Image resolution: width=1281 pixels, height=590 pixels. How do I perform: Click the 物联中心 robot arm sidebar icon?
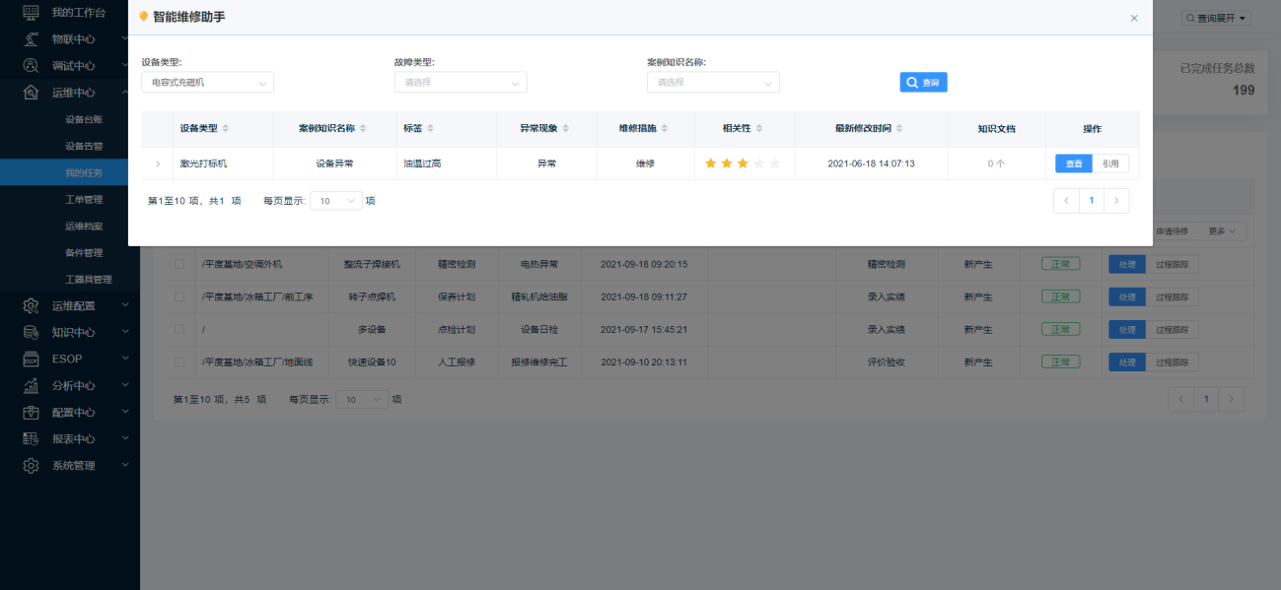[31, 39]
